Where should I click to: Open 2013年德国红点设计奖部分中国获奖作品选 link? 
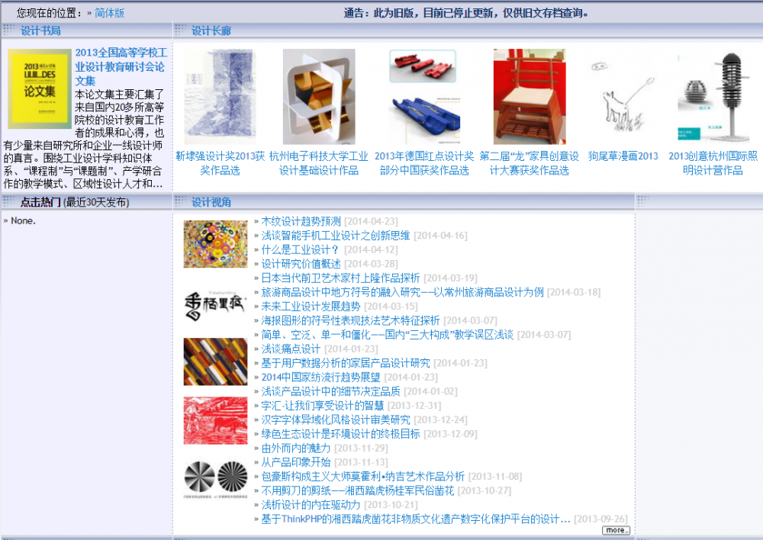pos(424,163)
